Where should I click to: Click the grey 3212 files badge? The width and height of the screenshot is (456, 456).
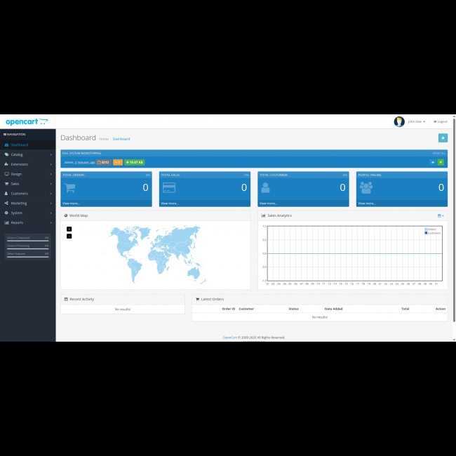click(103, 162)
